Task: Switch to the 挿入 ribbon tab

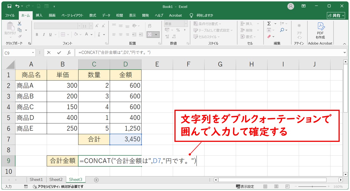Action: 39,15
